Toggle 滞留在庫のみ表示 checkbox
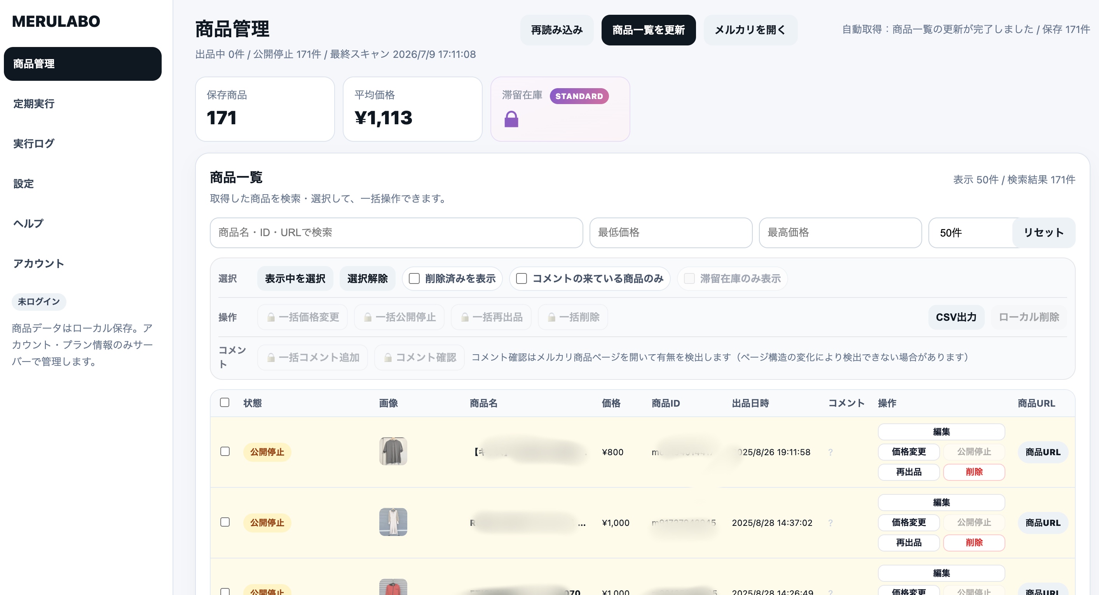Viewport: 1099px width, 595px height. (x=689, y=278)
